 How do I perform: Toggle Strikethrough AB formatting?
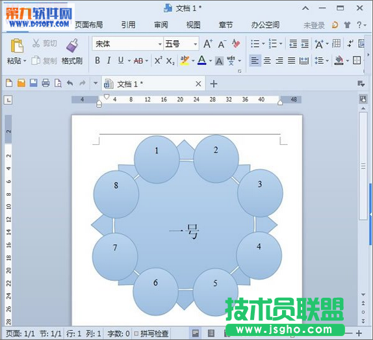click(x=138, y=61)
